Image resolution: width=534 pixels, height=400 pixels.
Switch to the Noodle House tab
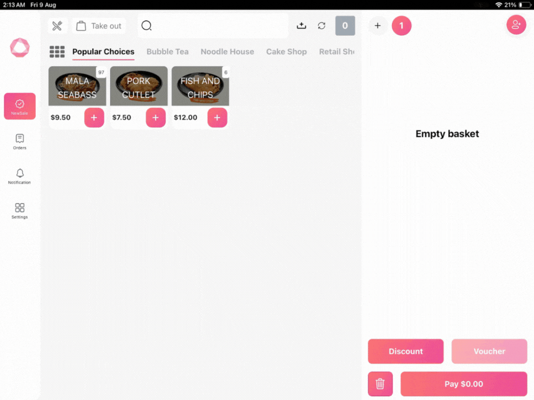227,52
